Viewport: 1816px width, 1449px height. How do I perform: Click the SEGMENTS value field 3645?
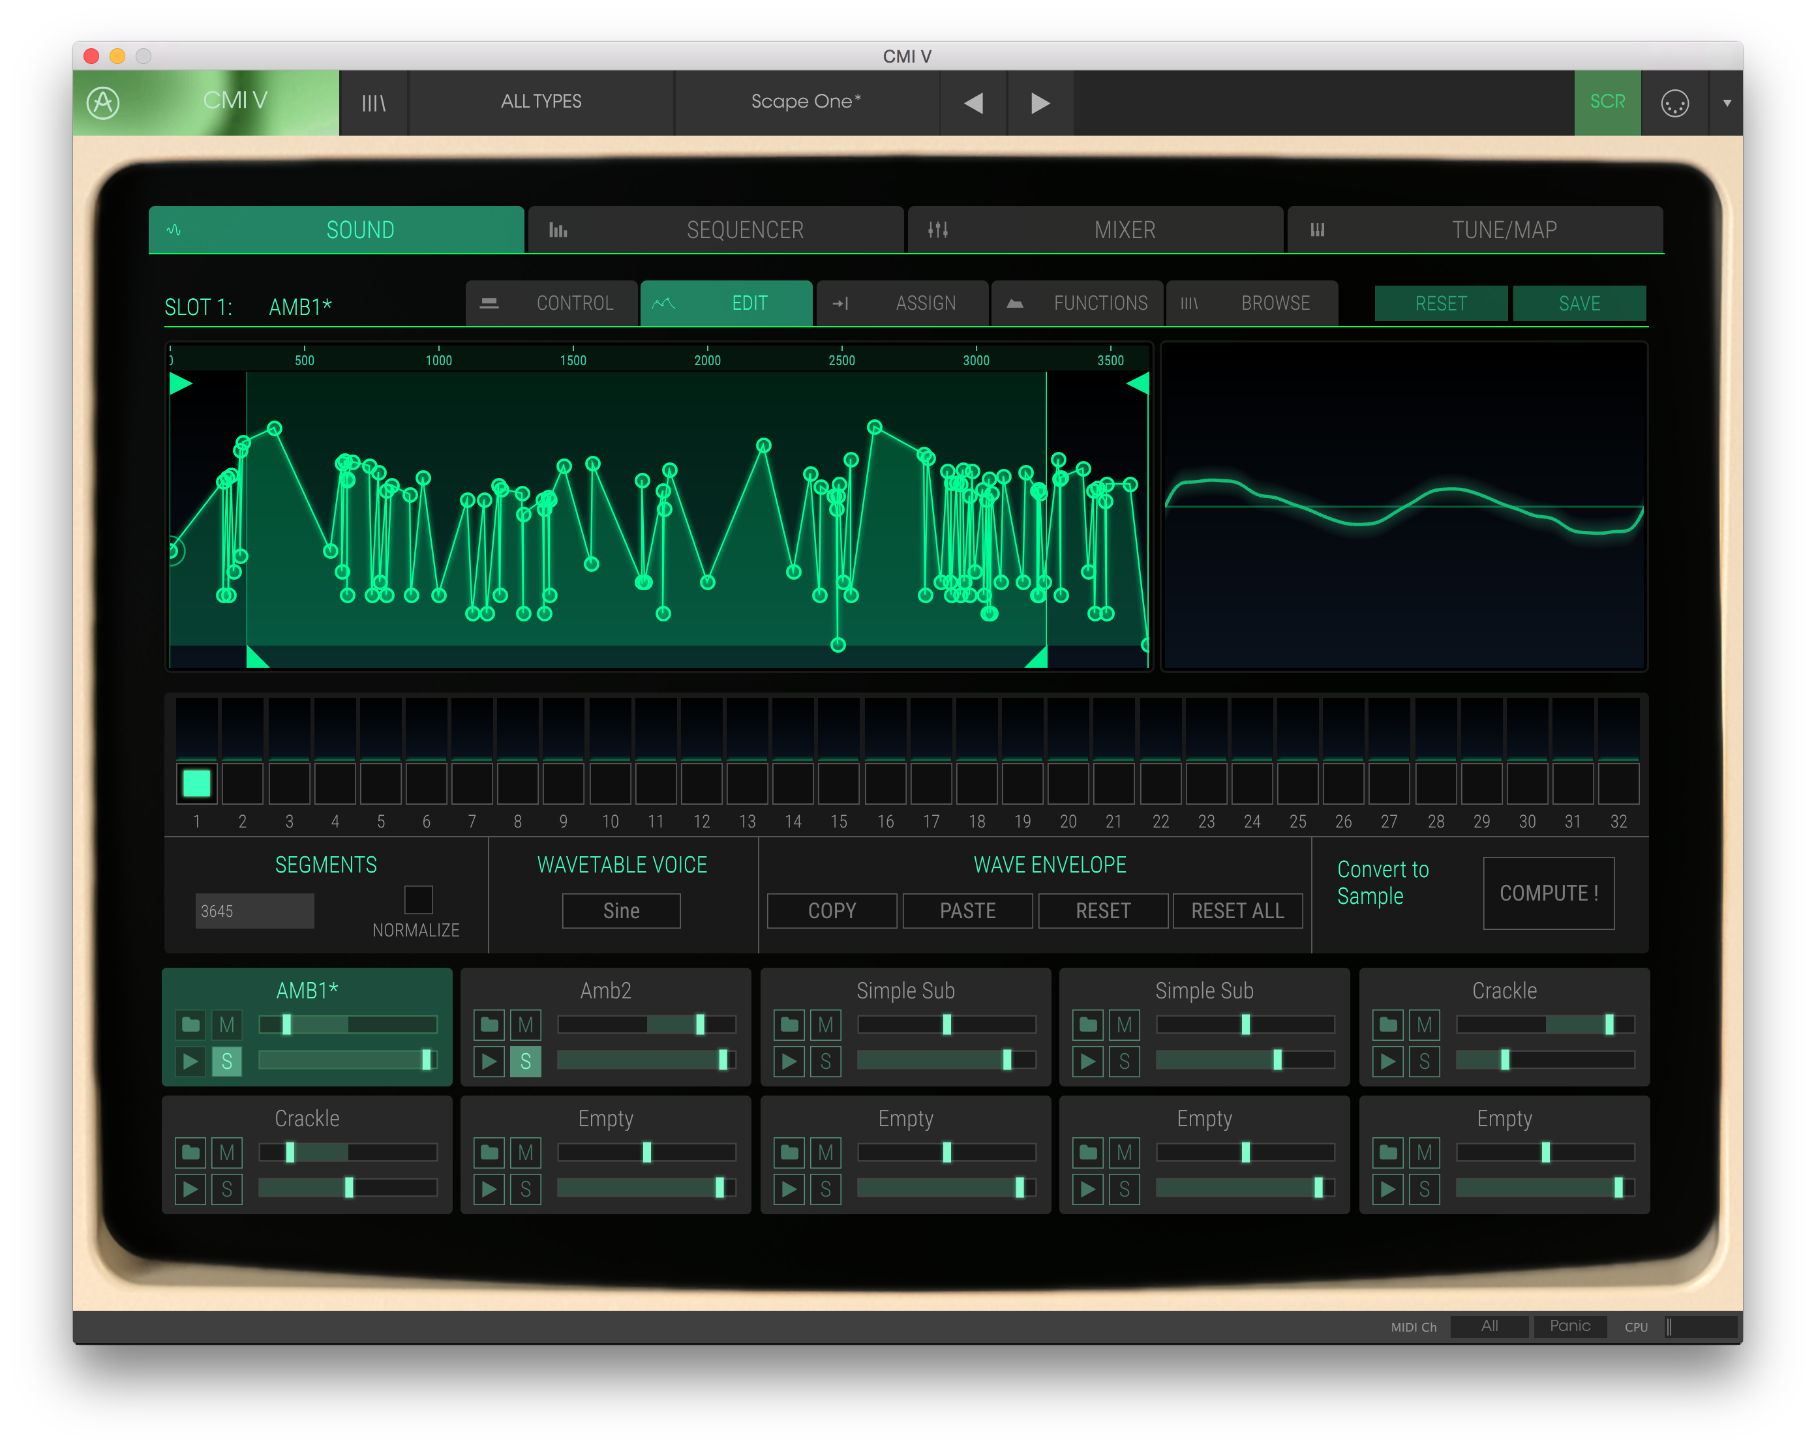(x=254, y=911)
